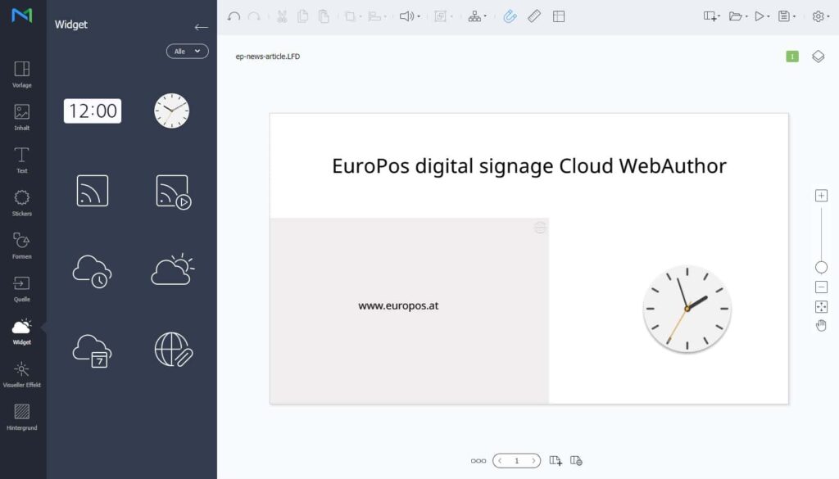
Task: Toggle the snap magnet tool
Action: [x=510, y=16]
